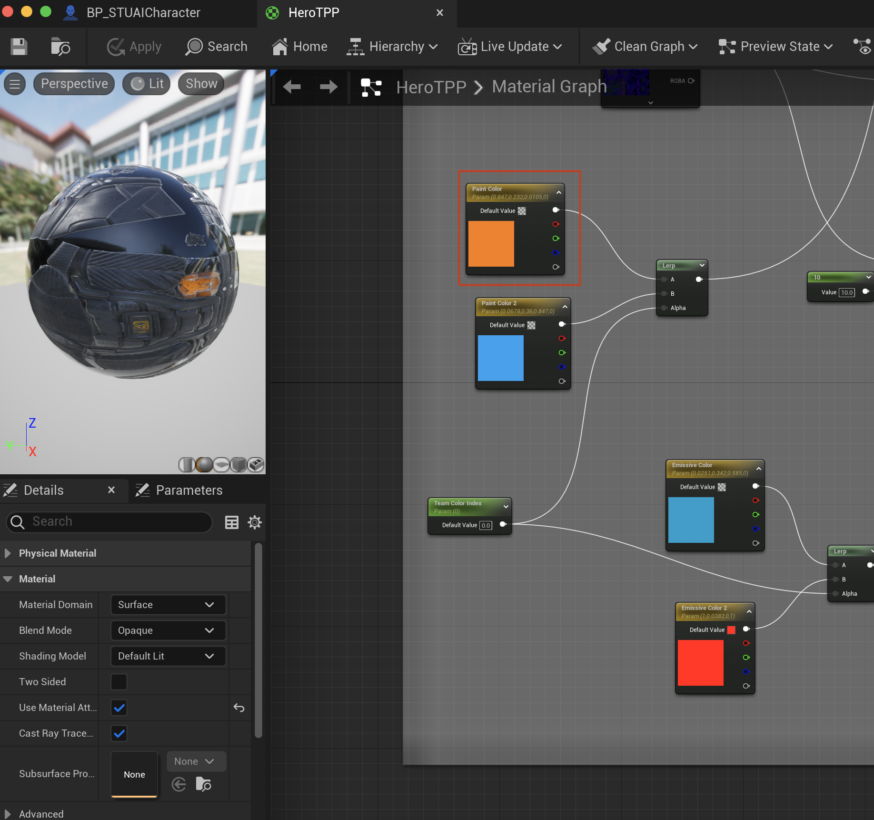Screen dimensions: 874x820
Task: Click Emissive Color 2 red swatch
Action: 700,663
